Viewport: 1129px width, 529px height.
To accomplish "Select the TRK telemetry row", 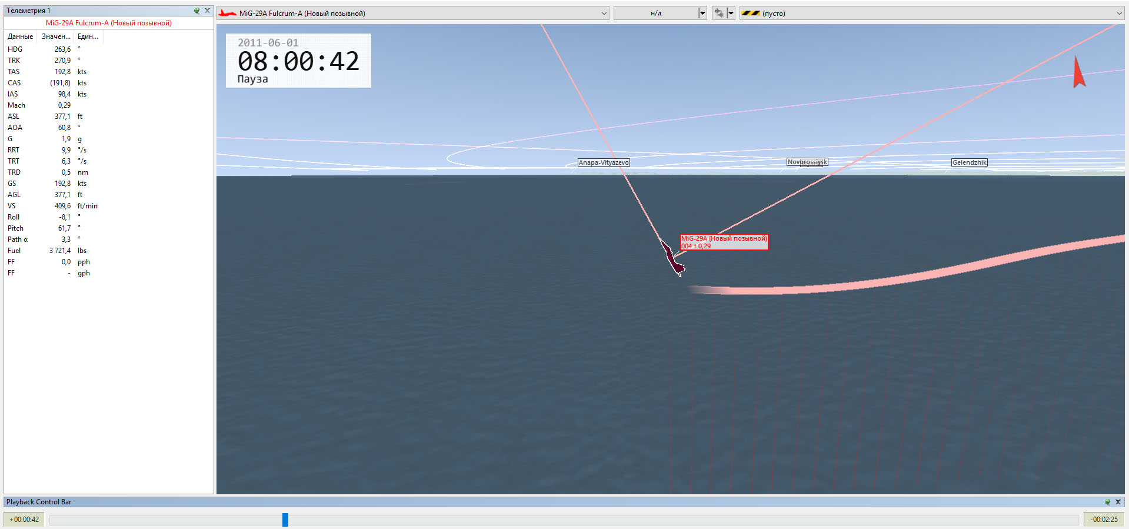I will (x=109, y=61).
